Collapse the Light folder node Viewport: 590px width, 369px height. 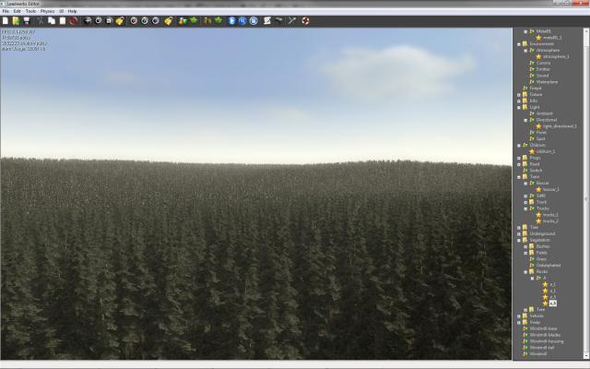(519, 107)
